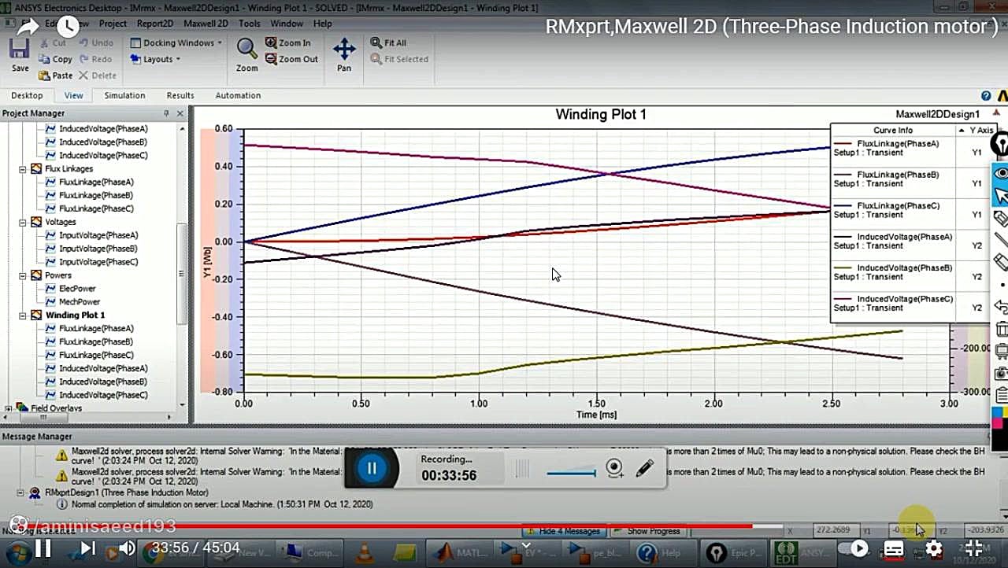The height and width of the screenshot is (568, 1008).
Task: Click InducedVoltage(PhaseC) legend entry
Action: tap(893, 304)
